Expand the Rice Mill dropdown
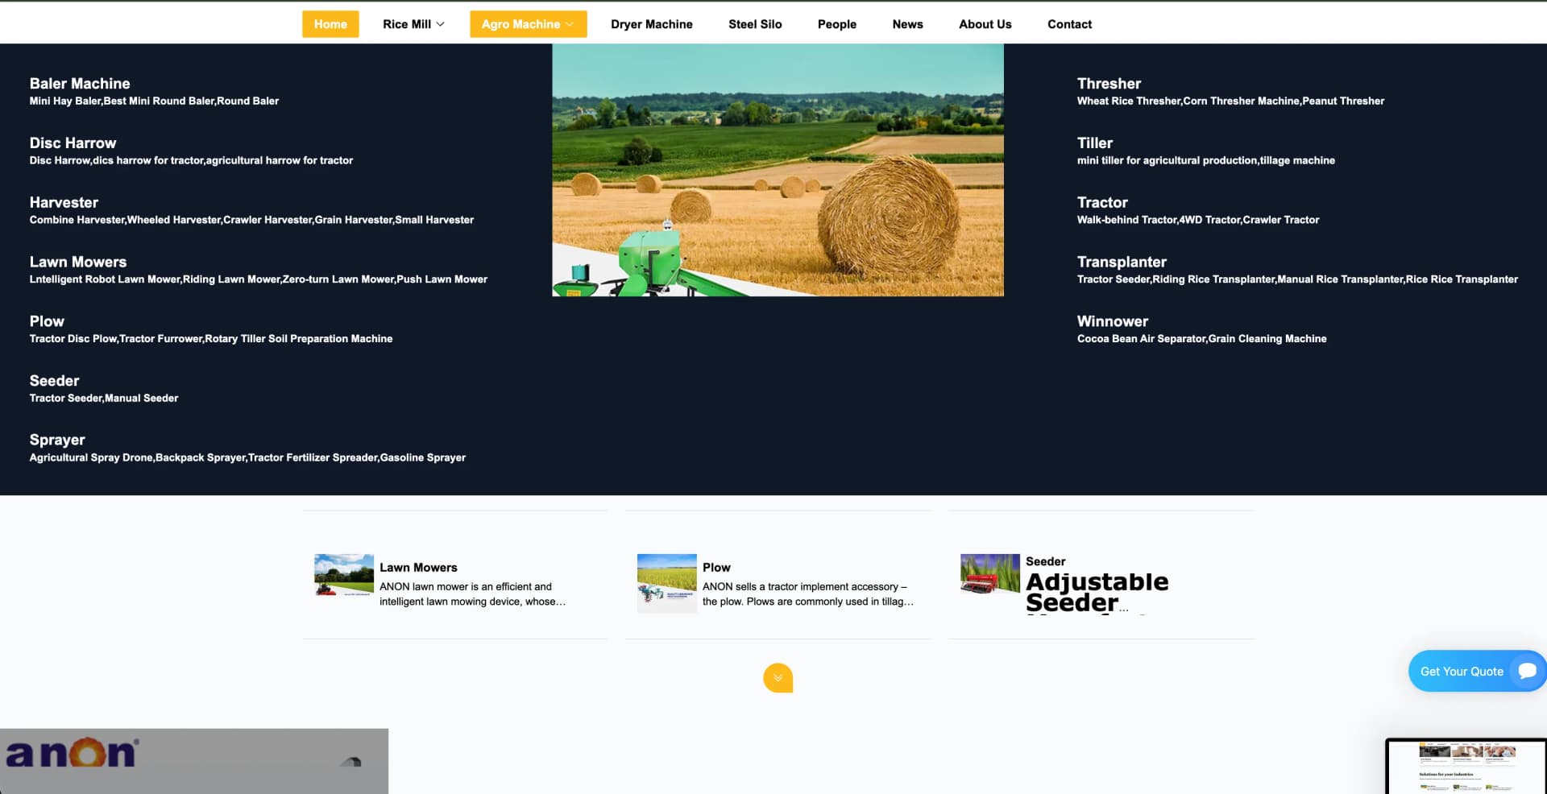Screen dimensions: 1547x794 point(413,24)
